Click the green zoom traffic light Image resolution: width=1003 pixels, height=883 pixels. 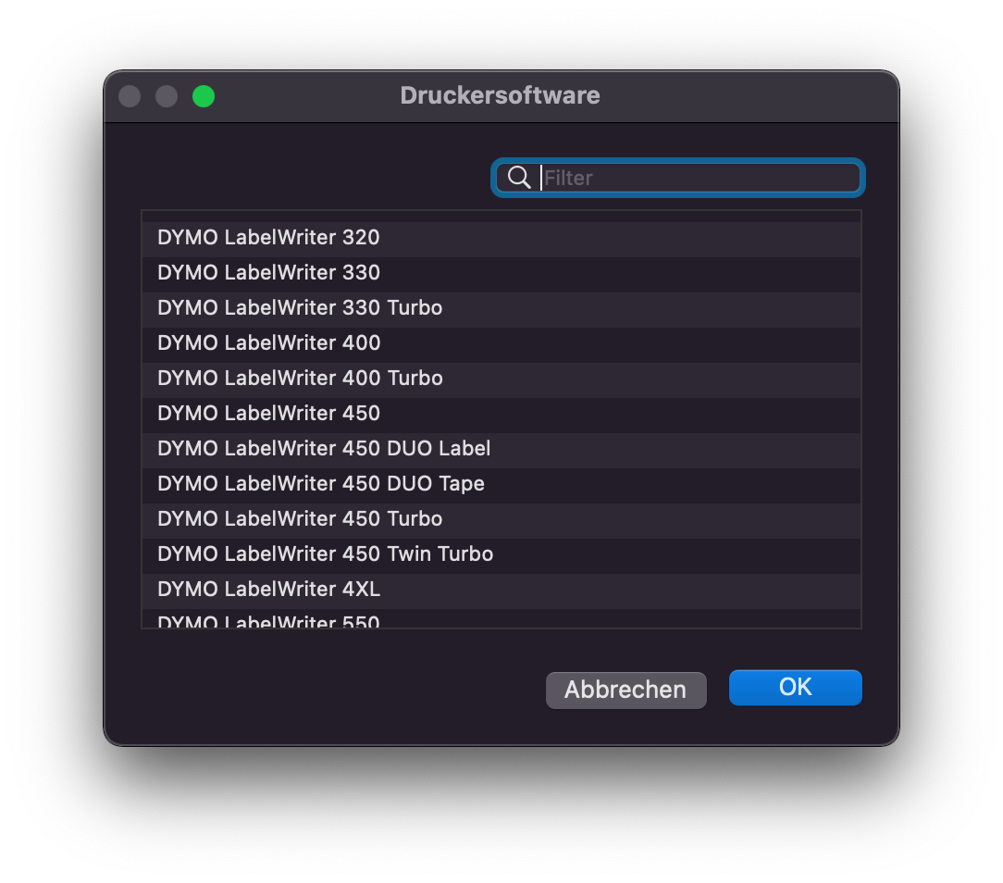click(x=203, y=95)
